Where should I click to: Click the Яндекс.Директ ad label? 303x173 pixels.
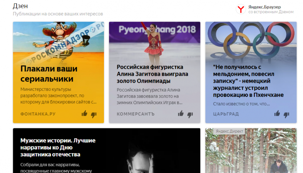[x=229, y=131]
